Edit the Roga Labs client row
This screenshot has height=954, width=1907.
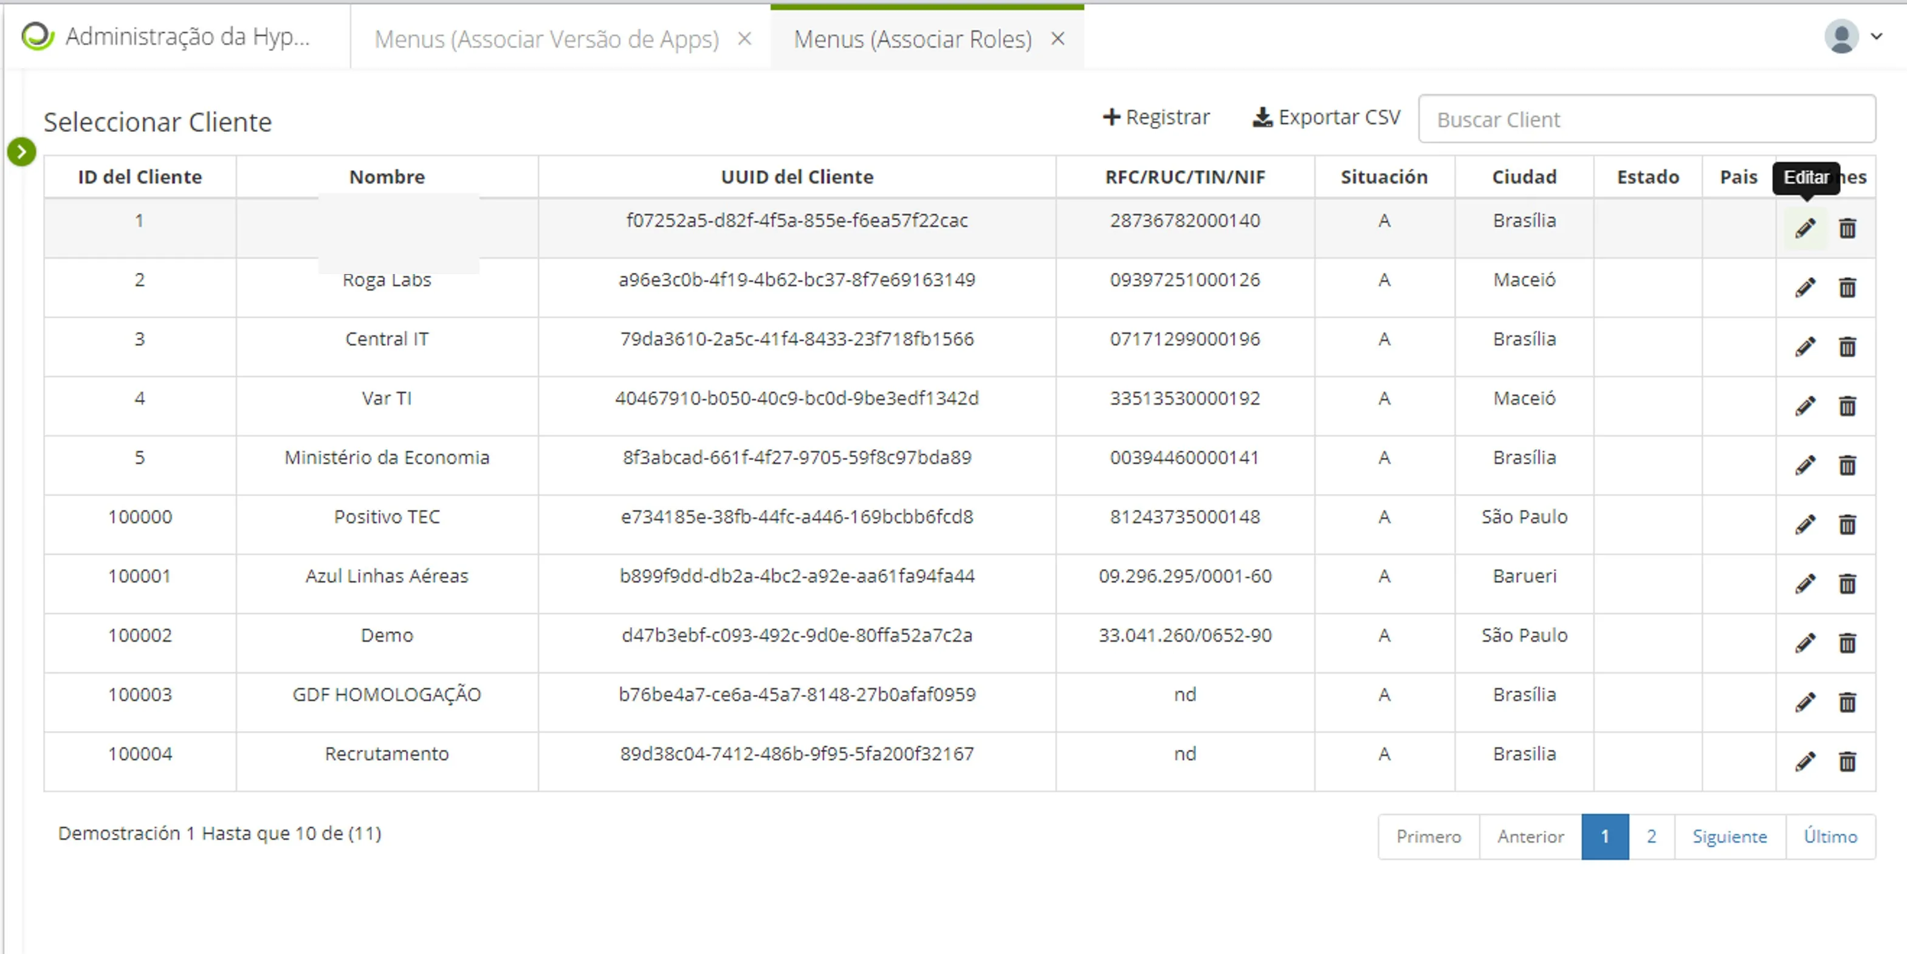(1805, 287)
